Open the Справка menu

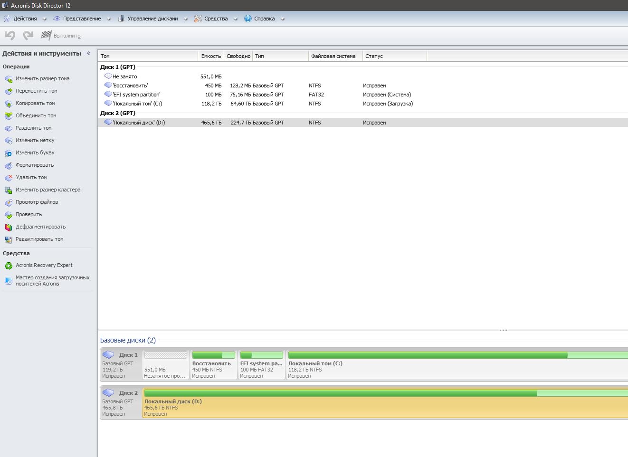click(264, 19)
